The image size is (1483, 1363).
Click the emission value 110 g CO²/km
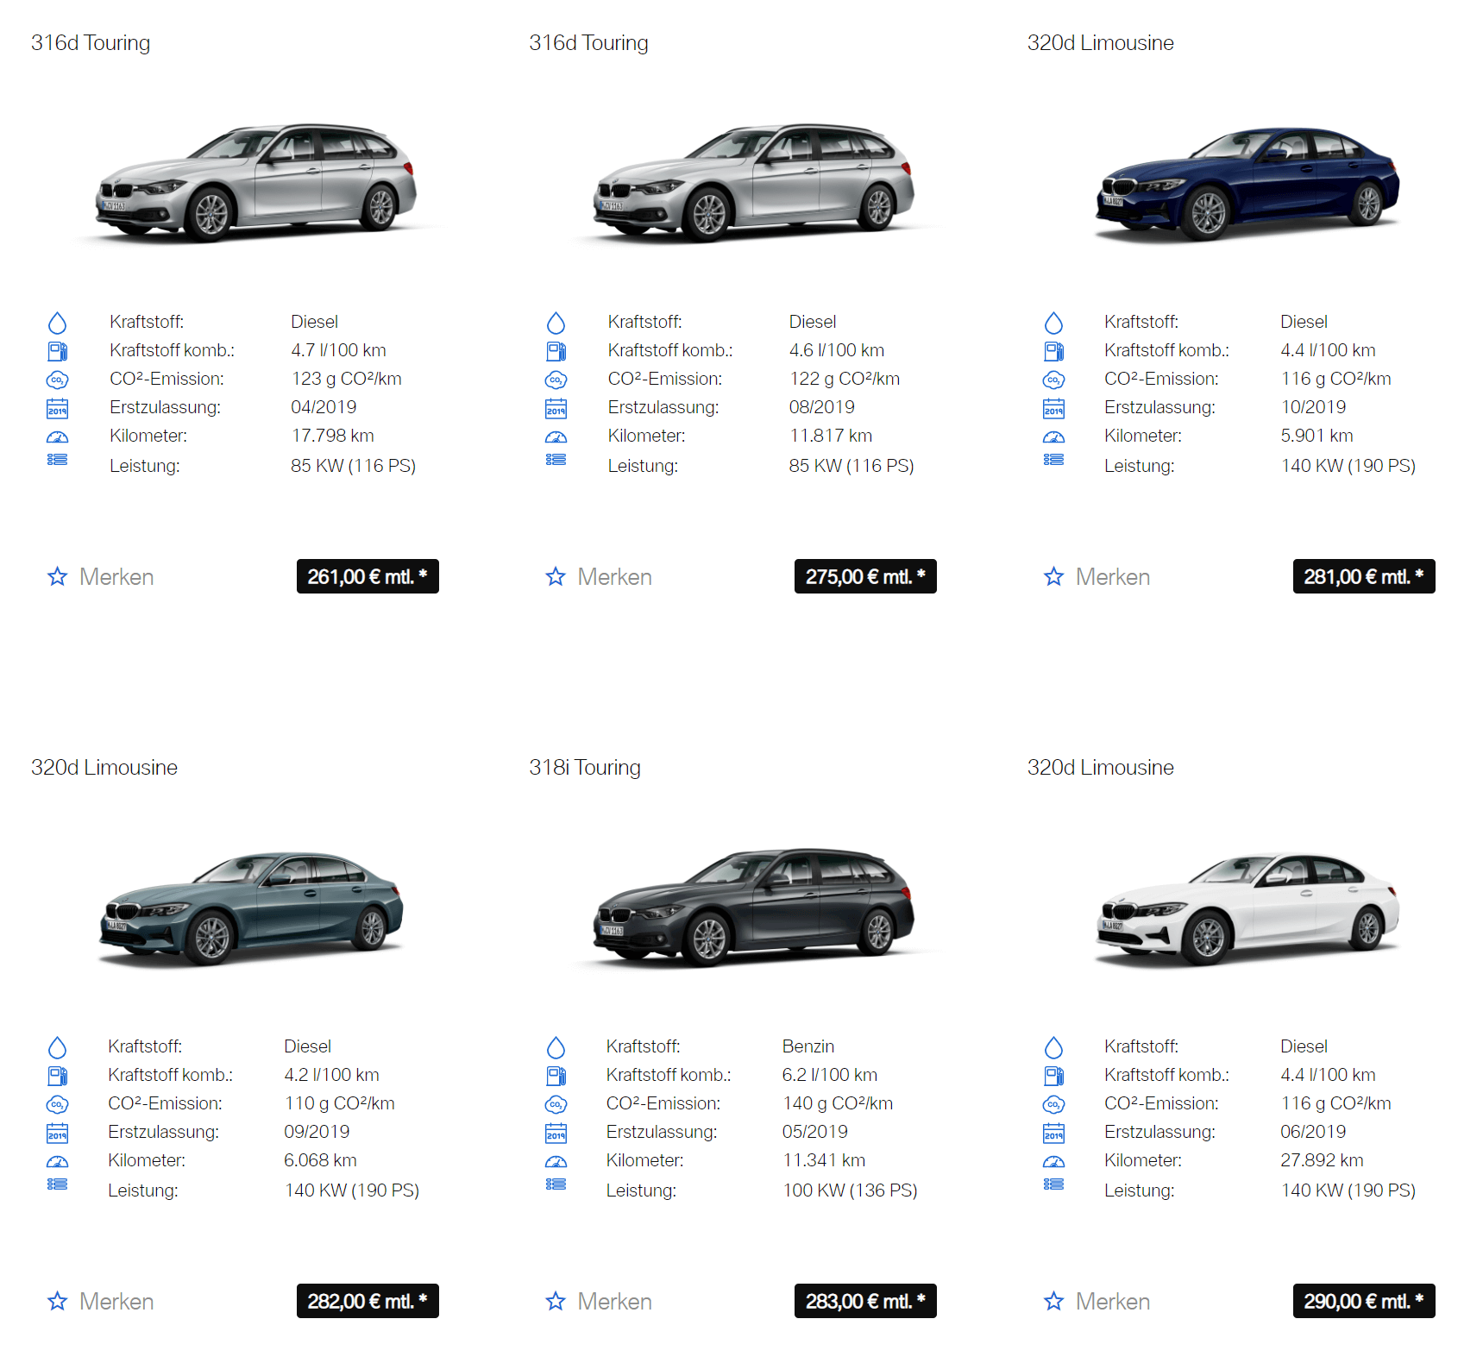pyautogui.click(x=339, y=1103)
